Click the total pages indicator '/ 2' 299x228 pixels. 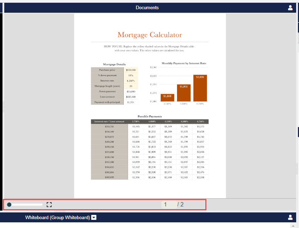point(181,204)
